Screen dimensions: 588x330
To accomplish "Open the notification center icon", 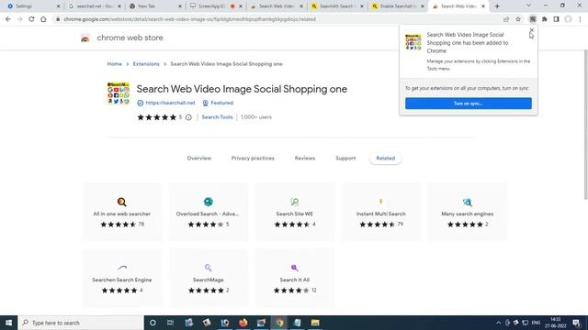I will 577,323.
